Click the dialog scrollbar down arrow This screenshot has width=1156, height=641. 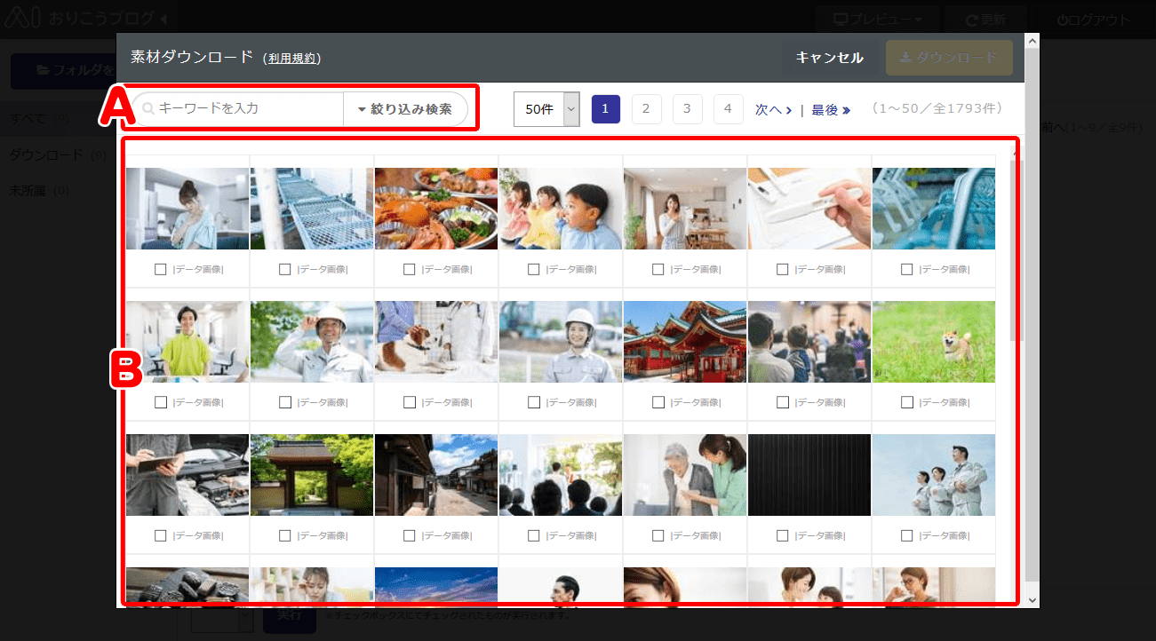(x=1032, y=600)
